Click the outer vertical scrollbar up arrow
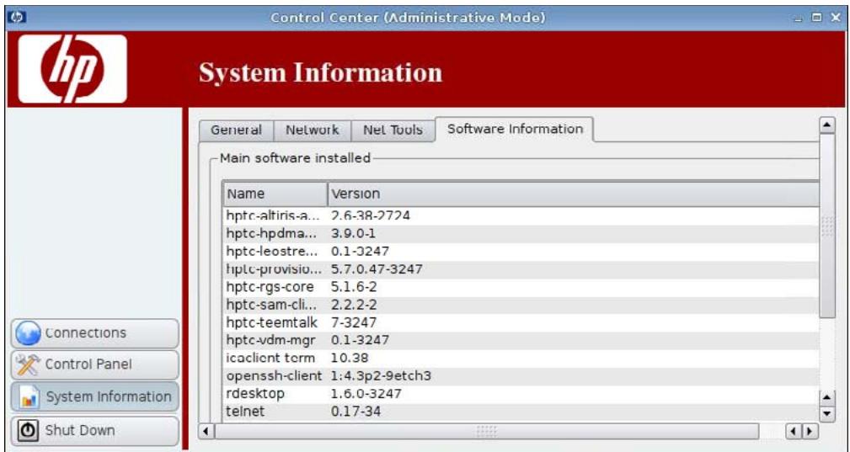The image size is (850, 452). point(826,125)
